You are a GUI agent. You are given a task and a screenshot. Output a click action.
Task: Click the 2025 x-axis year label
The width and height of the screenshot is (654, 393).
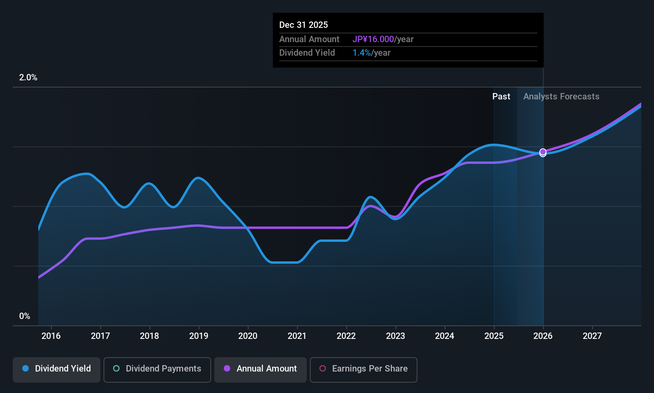coord(494,336)
